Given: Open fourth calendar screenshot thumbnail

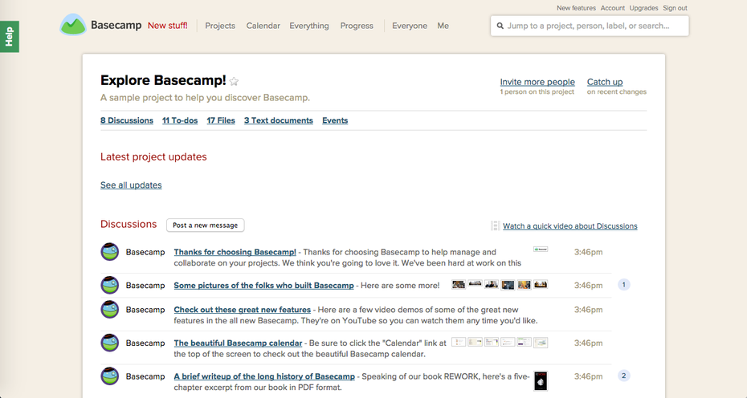Looking at the screenshot, I should (x=508, y=342).
